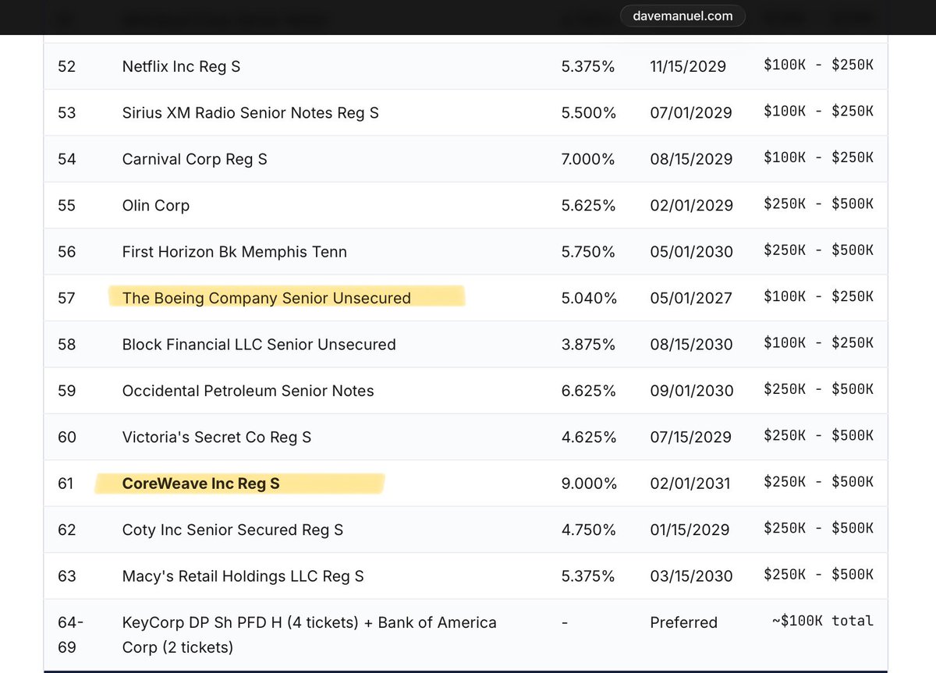Click CoreWeave amount $250K - $500K
The height and width of the screenshot is (673, 936).
(x=818, y=483)
